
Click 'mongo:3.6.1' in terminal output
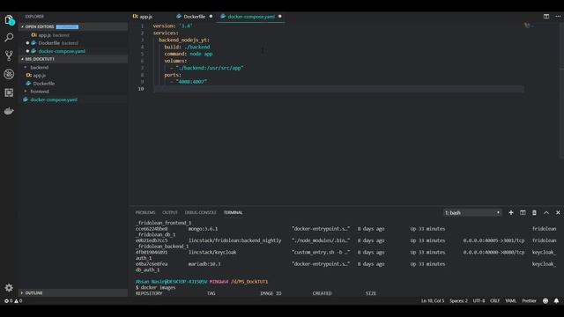coord(203,229)
